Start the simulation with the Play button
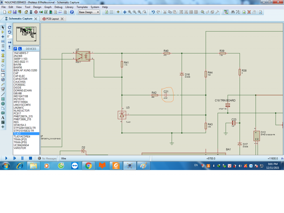This screenshot has height=213, width=284. click(6, 158)
